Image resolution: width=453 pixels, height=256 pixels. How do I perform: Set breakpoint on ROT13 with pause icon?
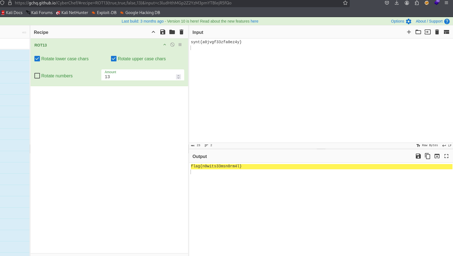180,45
